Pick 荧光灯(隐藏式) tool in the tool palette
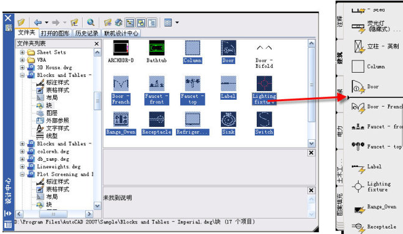The image size is (403, 234). [376, 26]
